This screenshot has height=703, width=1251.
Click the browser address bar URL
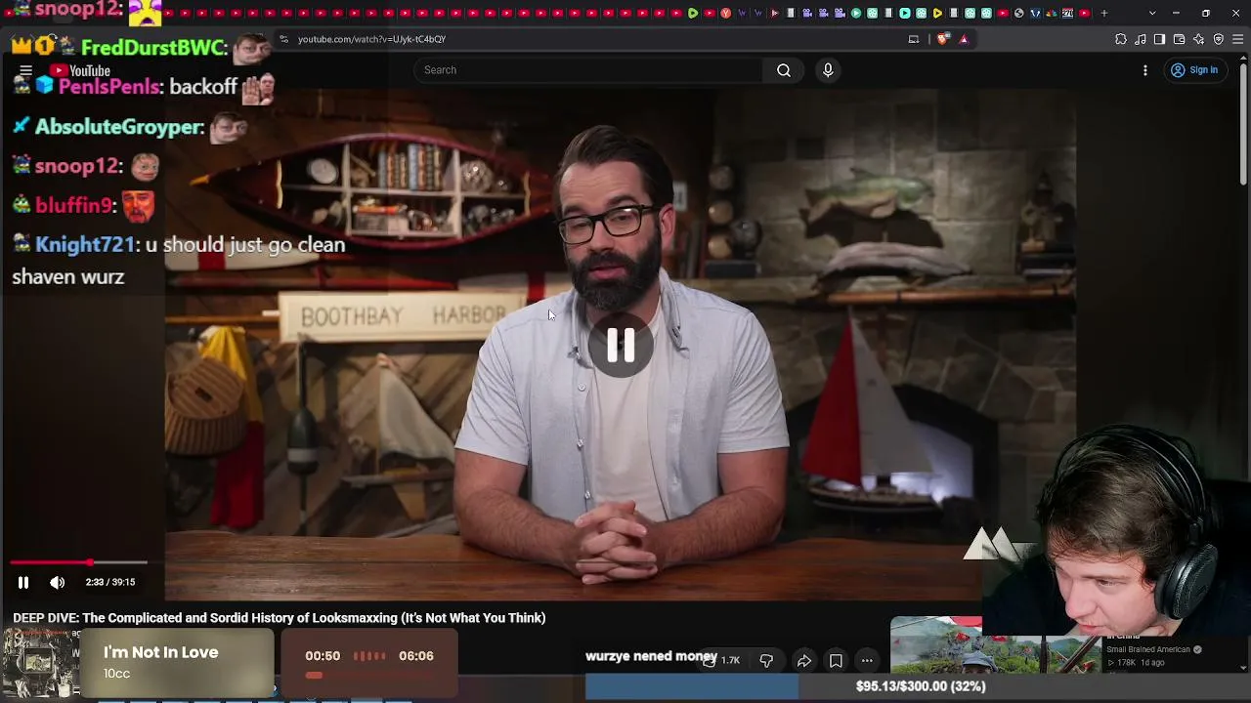click(x=371, y=39)
